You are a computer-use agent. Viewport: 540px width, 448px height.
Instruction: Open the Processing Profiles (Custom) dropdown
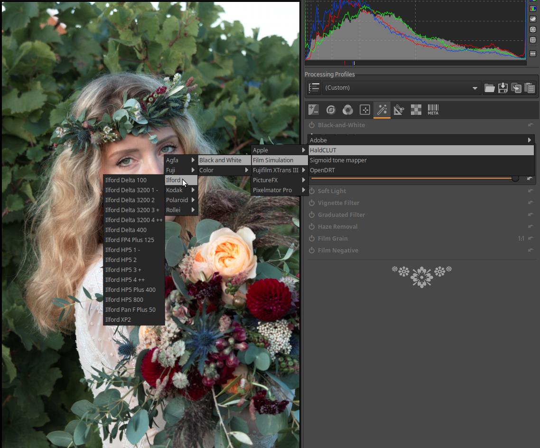[x=401, y=88]
